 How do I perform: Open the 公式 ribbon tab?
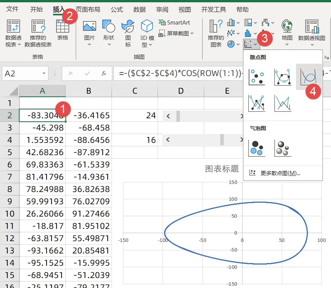[x=117, y=10]
